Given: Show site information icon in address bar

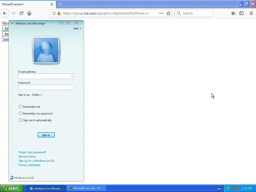Looking at the screenshot, I should [54, 13].
